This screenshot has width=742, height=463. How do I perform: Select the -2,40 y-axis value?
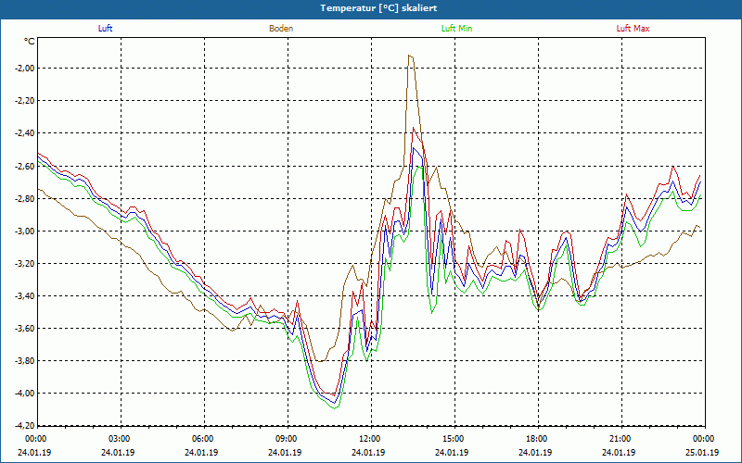click(25, 133)
